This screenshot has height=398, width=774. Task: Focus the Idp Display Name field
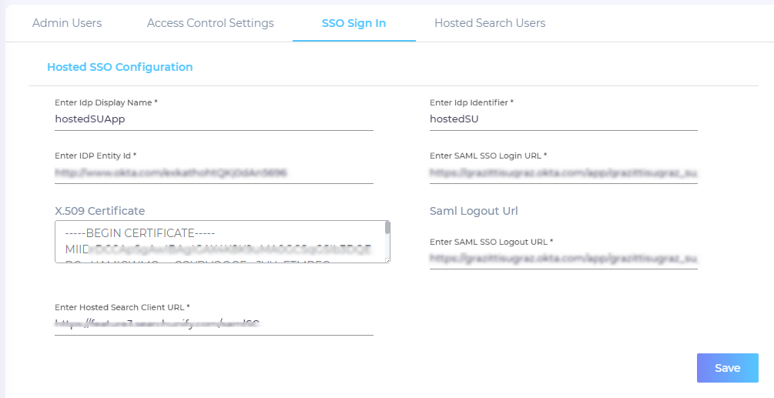point(213,119)
